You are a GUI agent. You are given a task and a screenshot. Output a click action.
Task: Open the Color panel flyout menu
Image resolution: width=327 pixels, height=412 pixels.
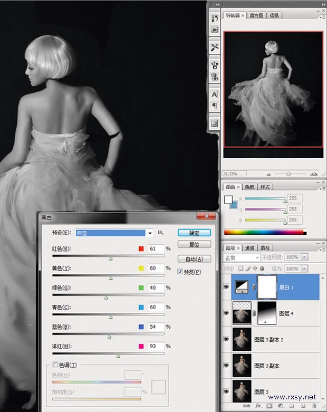(322, 188)
